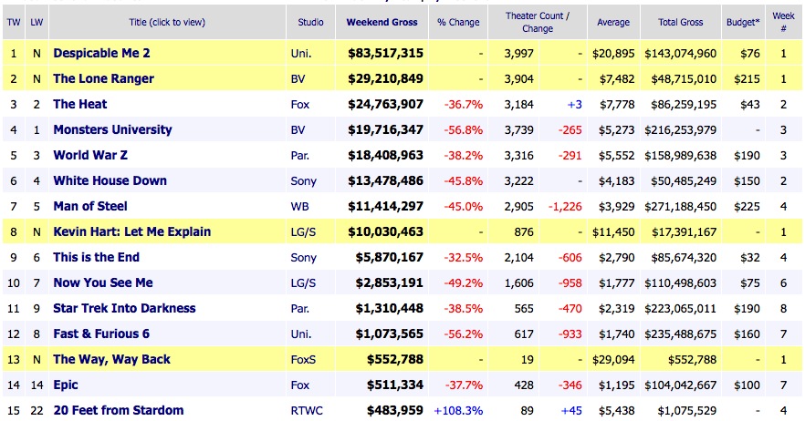The width and height of the screenshot is (805, 421).
Task: Sort table by % Change header
Action: point(458,21)
